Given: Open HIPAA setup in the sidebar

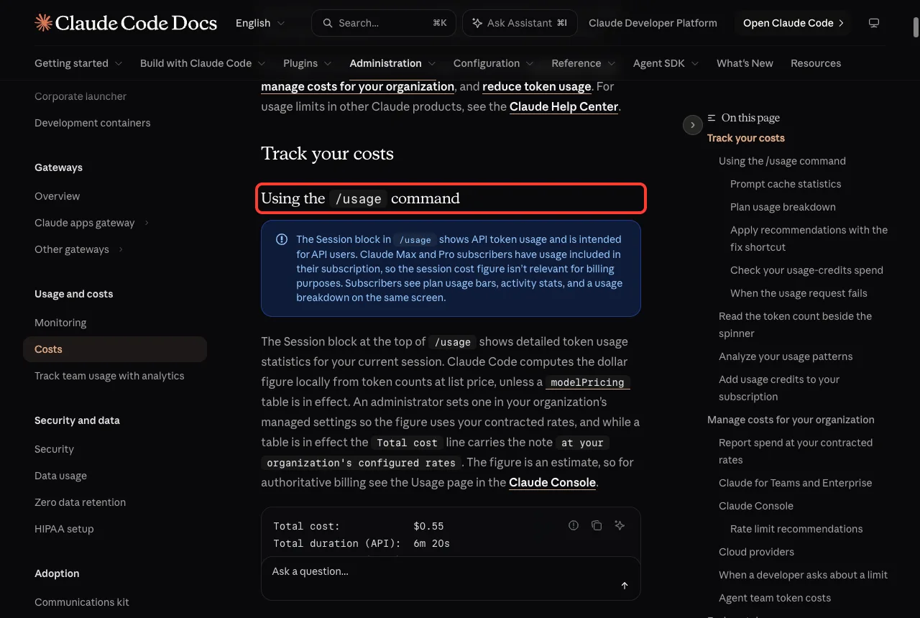Looking at the screenshot, I should 64,529.
